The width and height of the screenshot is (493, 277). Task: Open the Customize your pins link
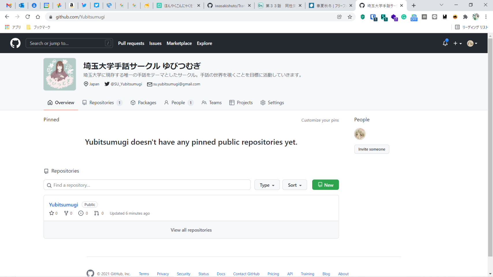320,120
